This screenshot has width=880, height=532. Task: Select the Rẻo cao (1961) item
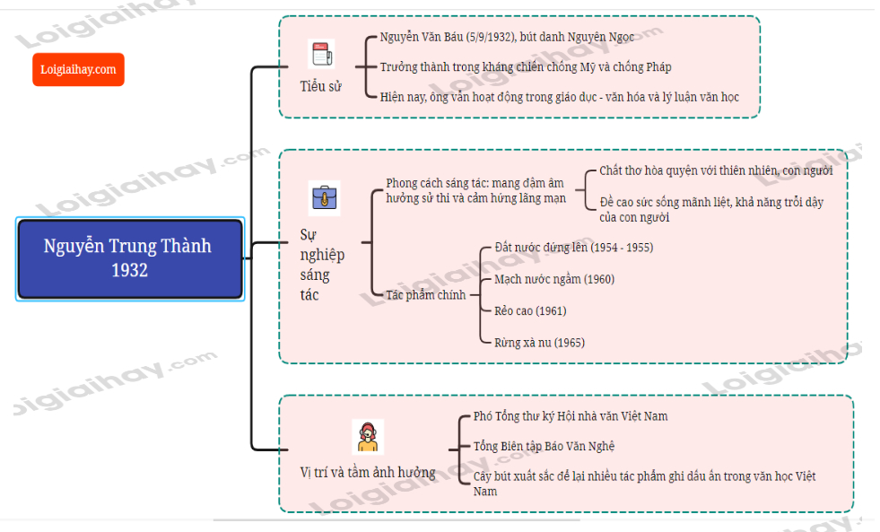click(530, 310)
